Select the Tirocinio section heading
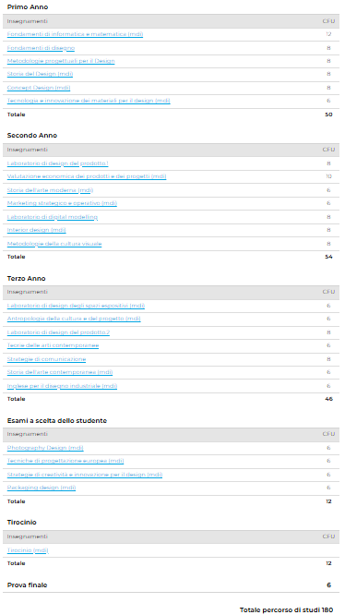Screen dimensions: 345x615 pyautogui.click(x=22, y=523)
